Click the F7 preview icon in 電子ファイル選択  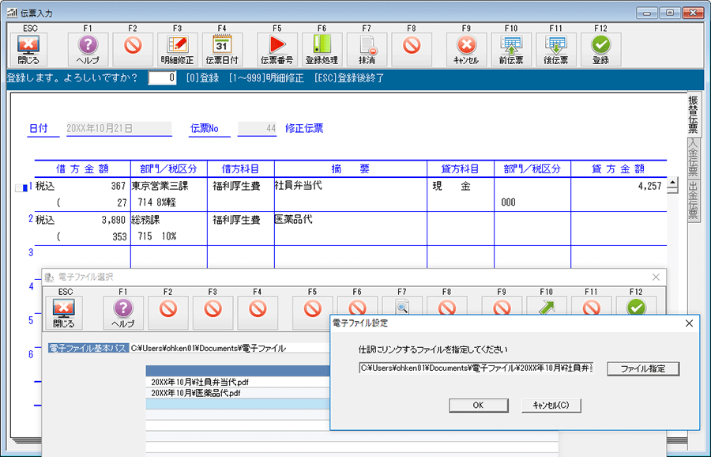[402, 306]
